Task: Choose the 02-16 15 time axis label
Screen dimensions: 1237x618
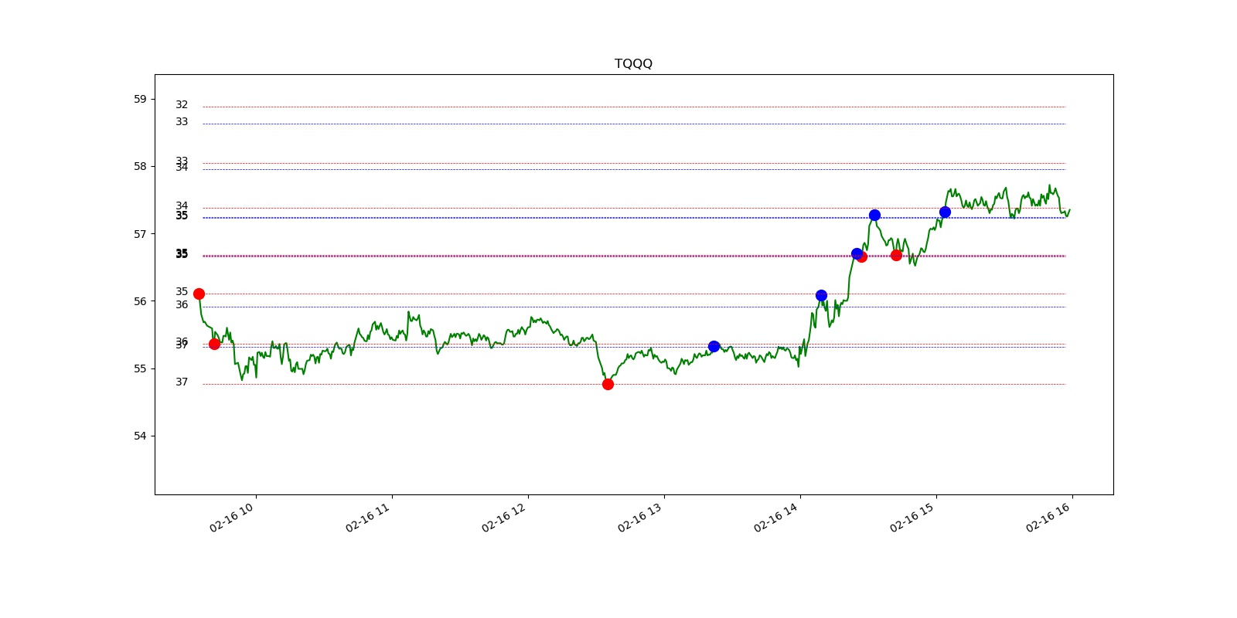Action: pyautogui.click(x=912, y=518)
